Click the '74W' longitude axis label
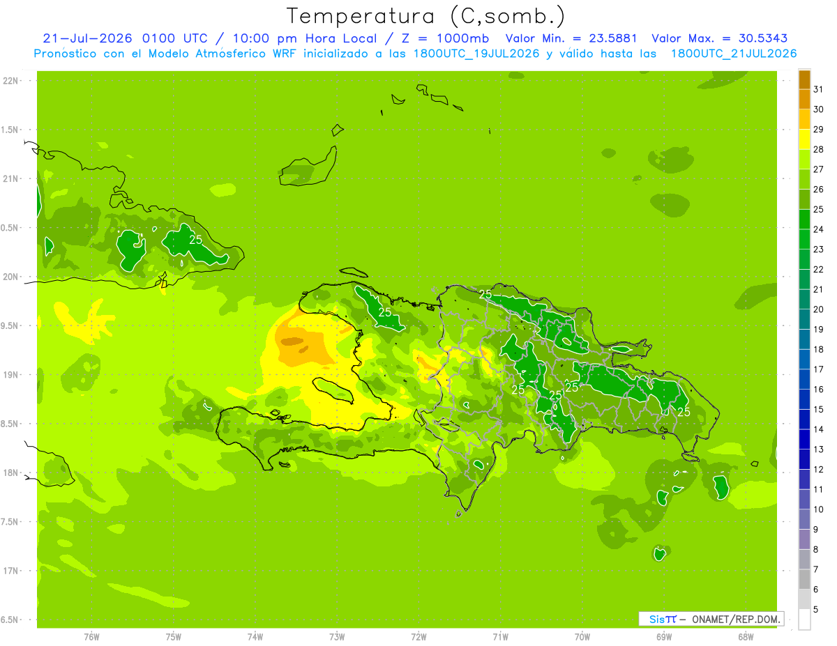The image size is (837, 646). click(x=255, y=637)
